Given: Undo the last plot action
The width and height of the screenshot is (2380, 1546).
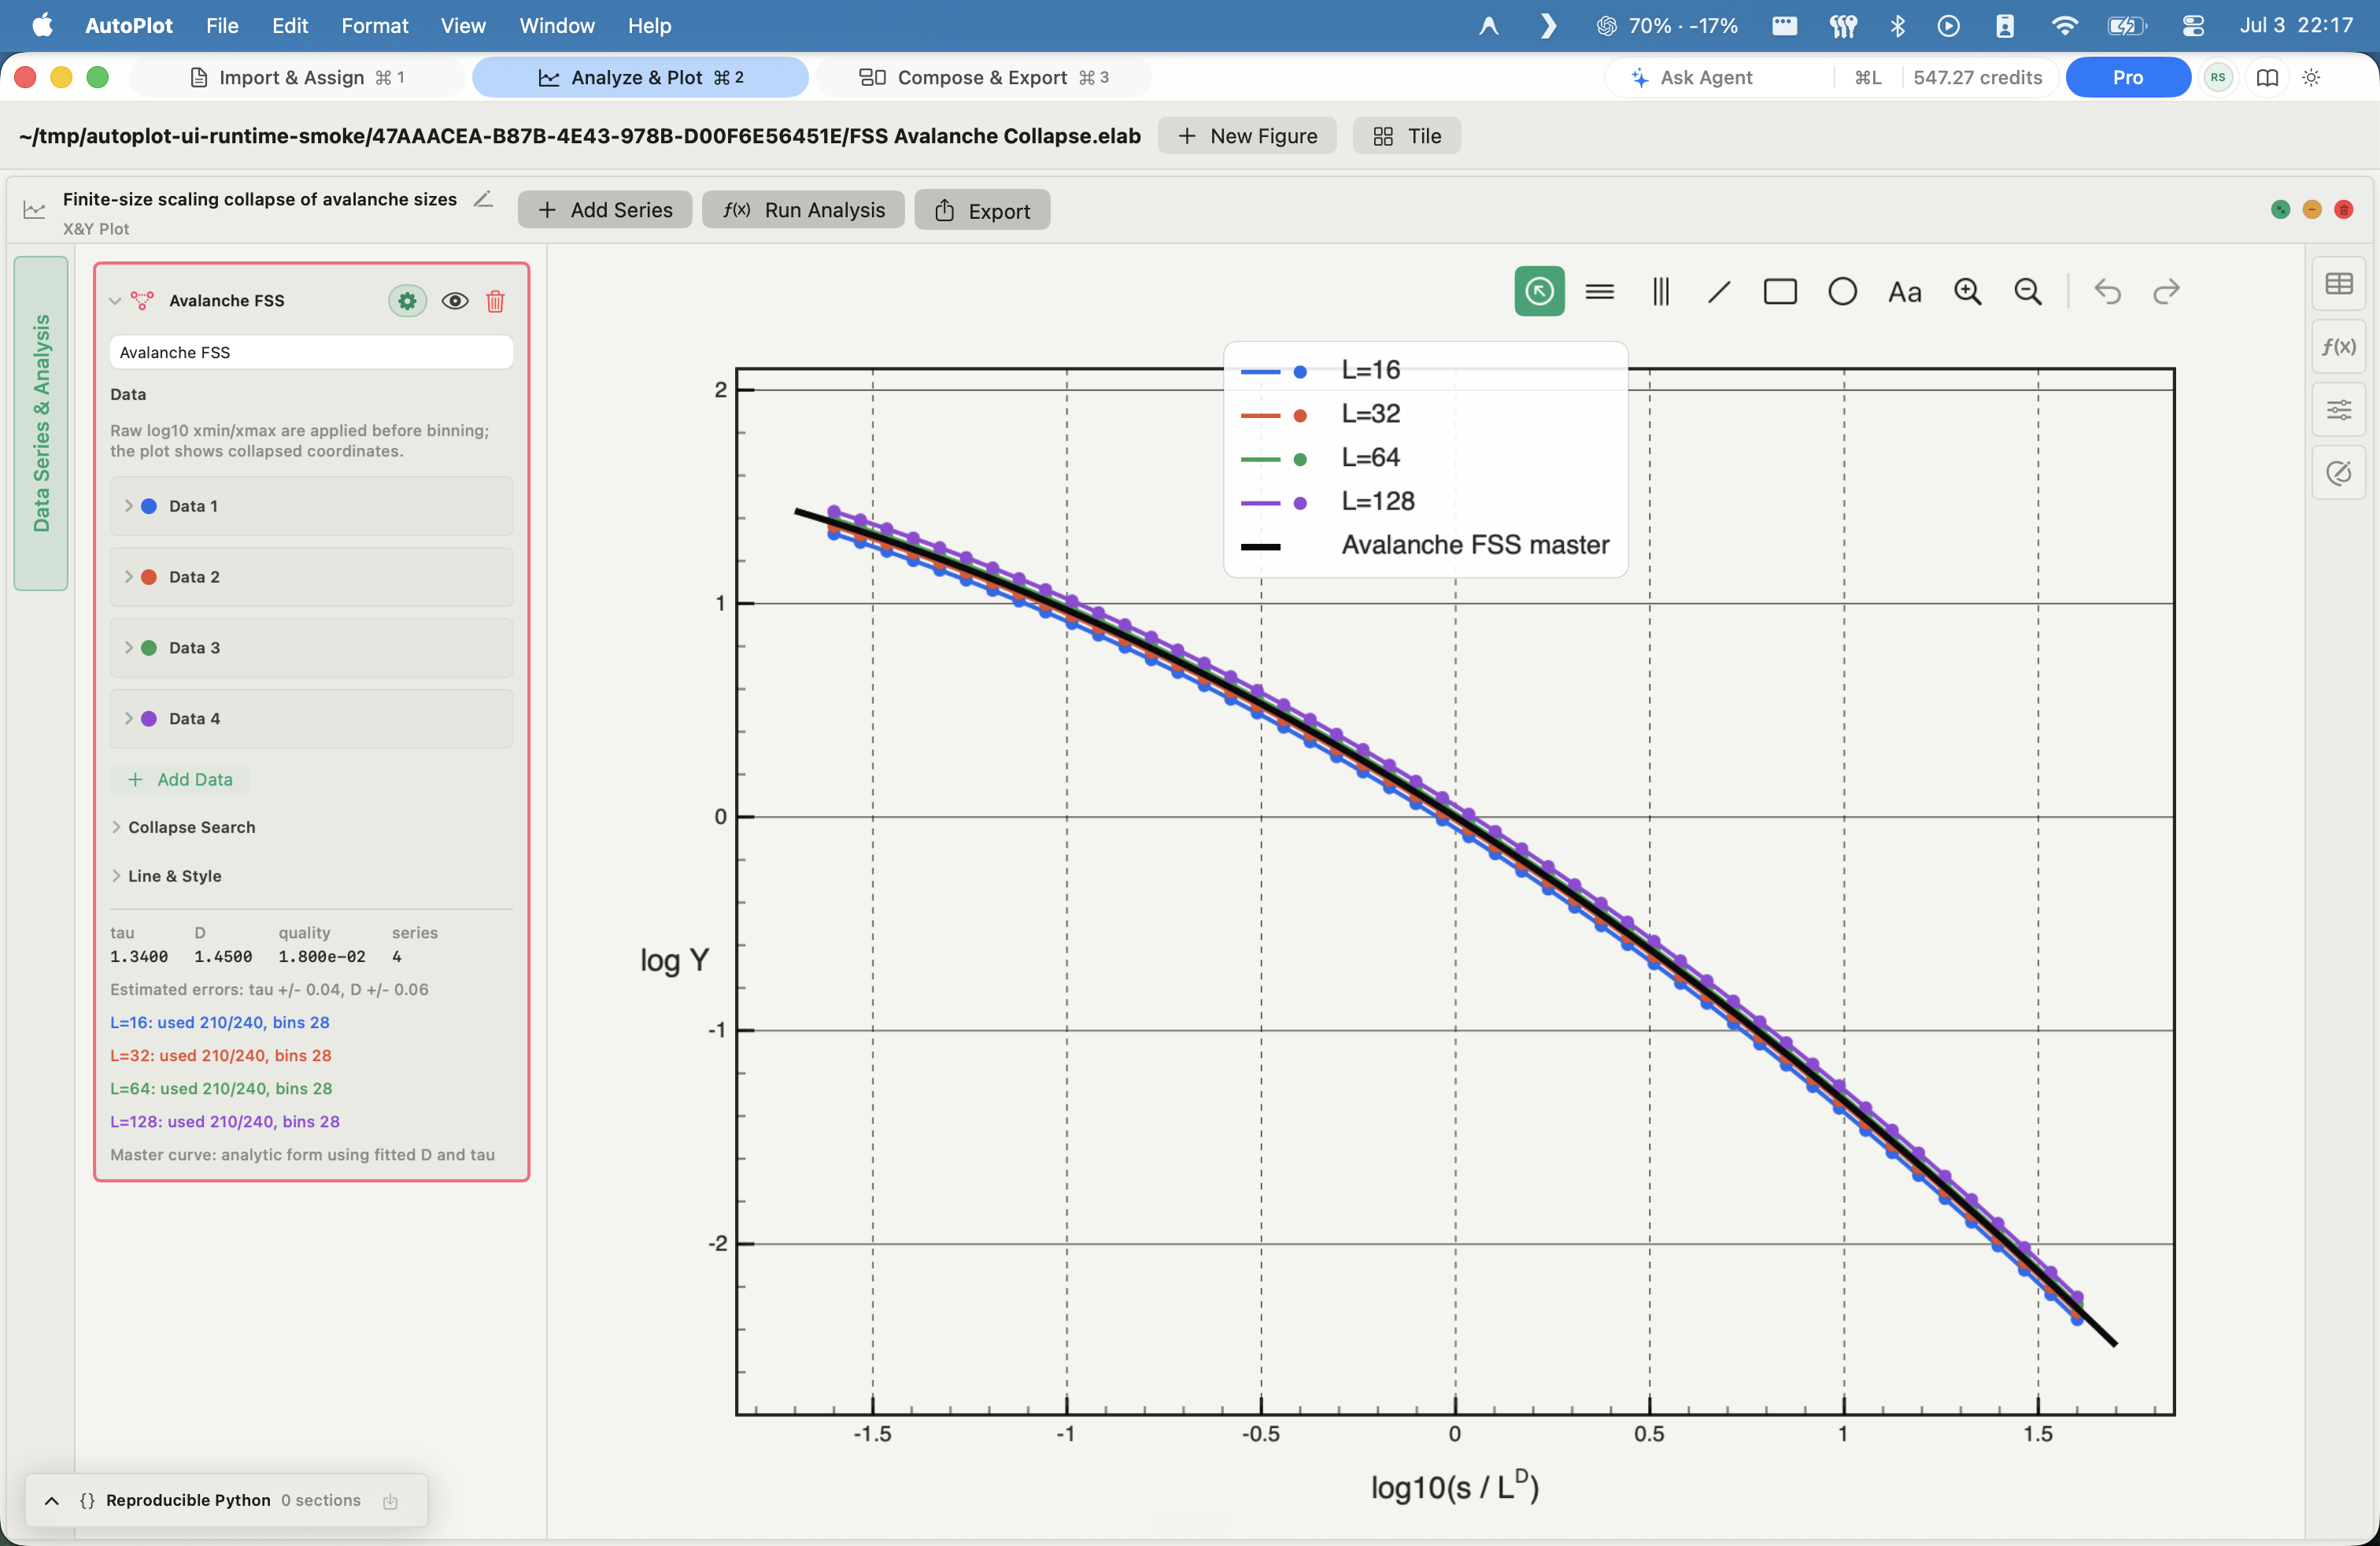Looking at the screenshot, I should (x=2107, y=291).
